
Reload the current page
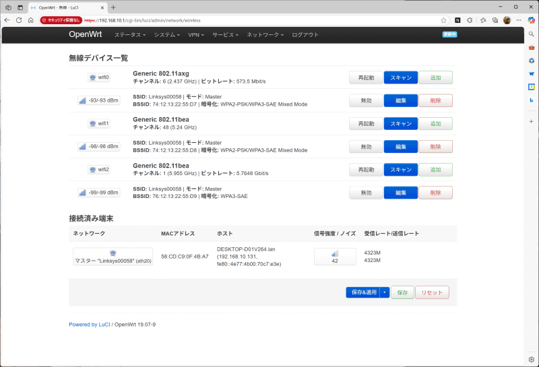tap(19, 20)
